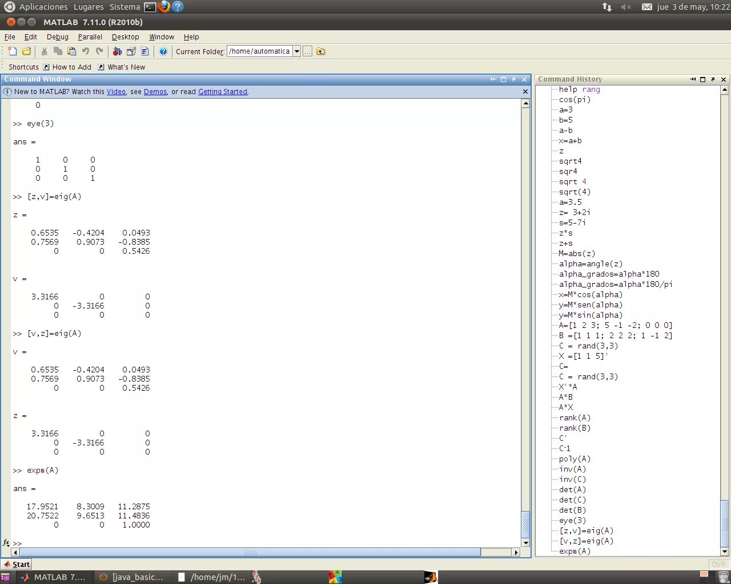The height and width of the screenshot is (584, 731).
Task: Open the fx function hints browser
Action: [x=6, y=542]
